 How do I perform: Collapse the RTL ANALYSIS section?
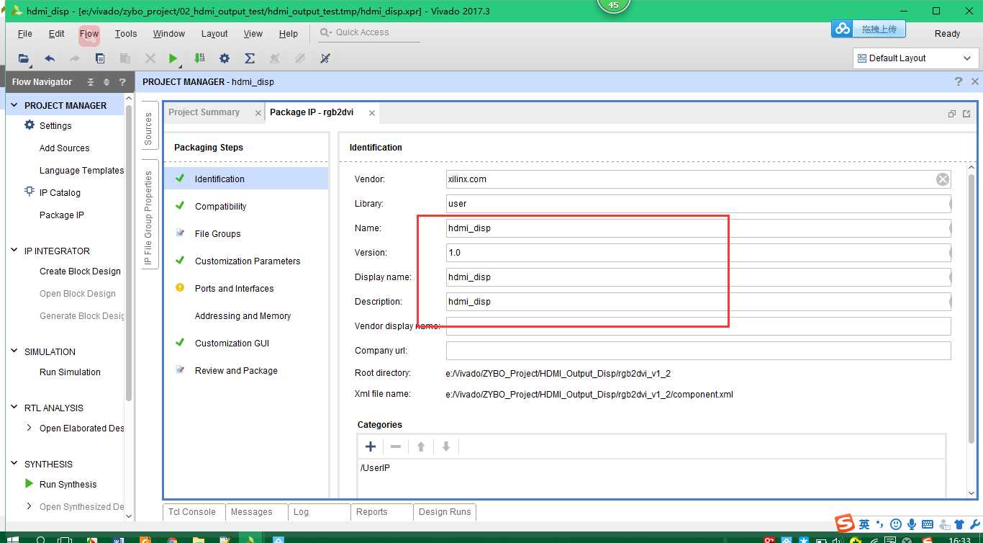coord(14,408)
